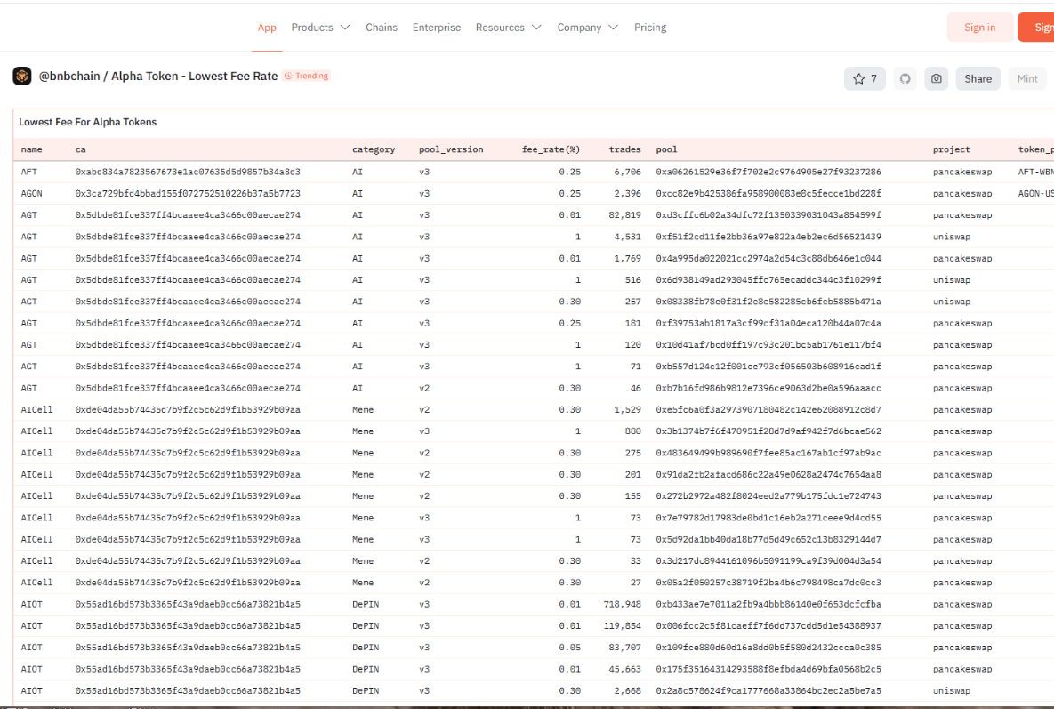Click the Mint button
Image resolution: width=1054 pixels, height=709 pixels.
coord(1027,78)
